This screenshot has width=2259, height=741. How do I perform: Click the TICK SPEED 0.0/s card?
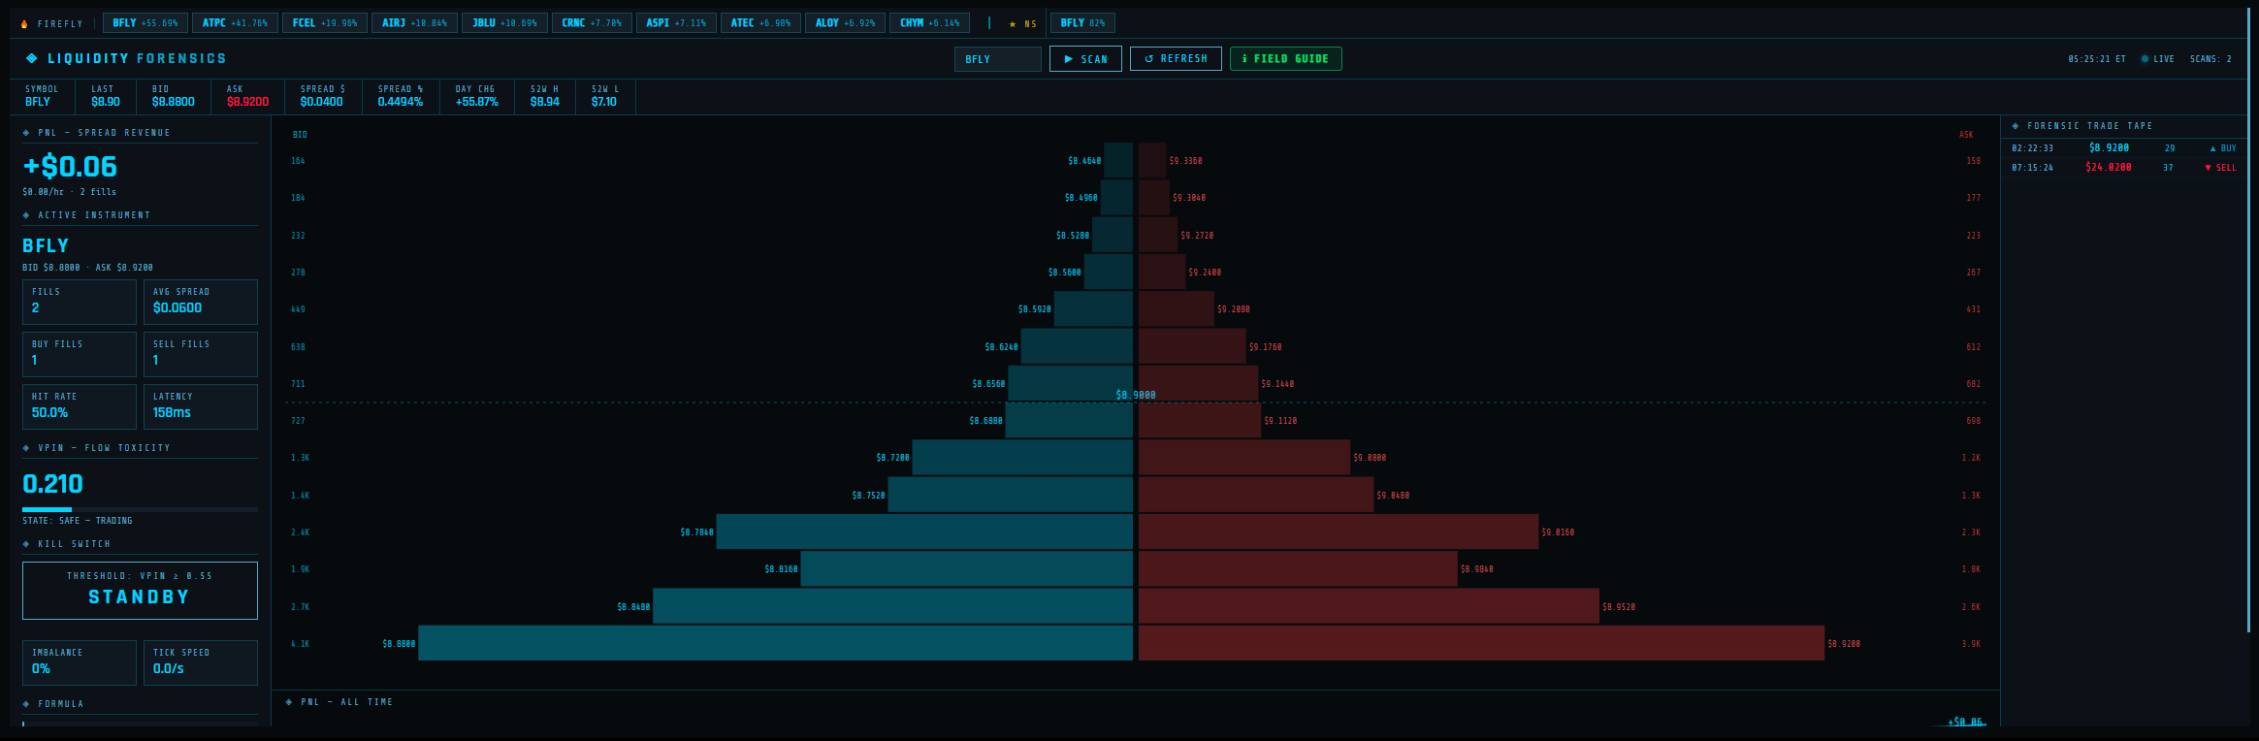(201, 662)
